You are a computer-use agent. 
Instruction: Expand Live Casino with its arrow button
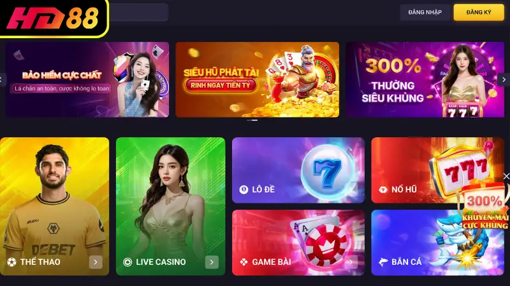212,262
